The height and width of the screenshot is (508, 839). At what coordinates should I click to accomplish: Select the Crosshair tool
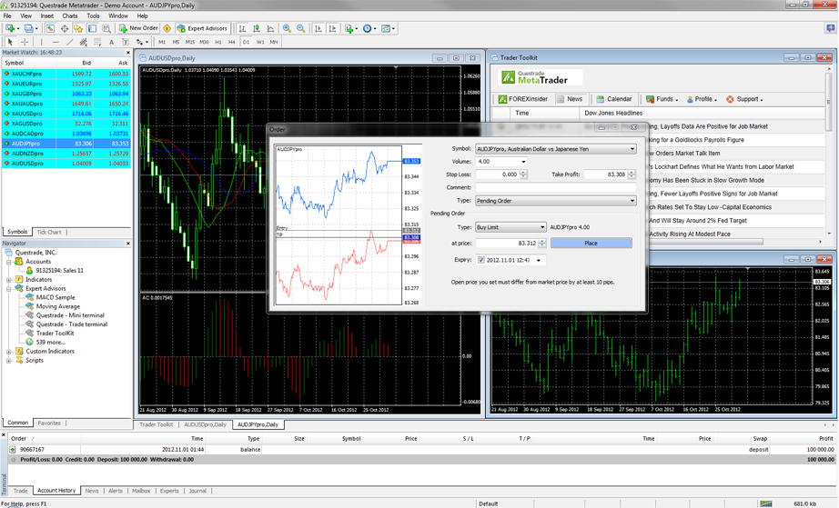coord(25,42)
